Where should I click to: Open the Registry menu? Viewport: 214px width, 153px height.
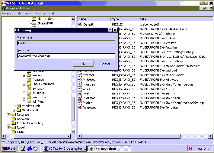(7, 14)
